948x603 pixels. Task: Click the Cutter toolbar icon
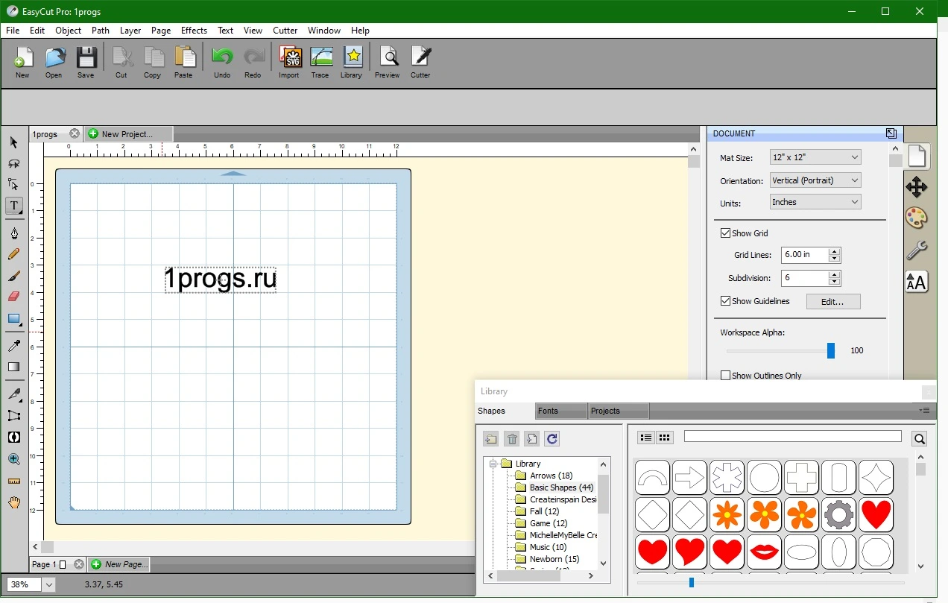[420, 62]
